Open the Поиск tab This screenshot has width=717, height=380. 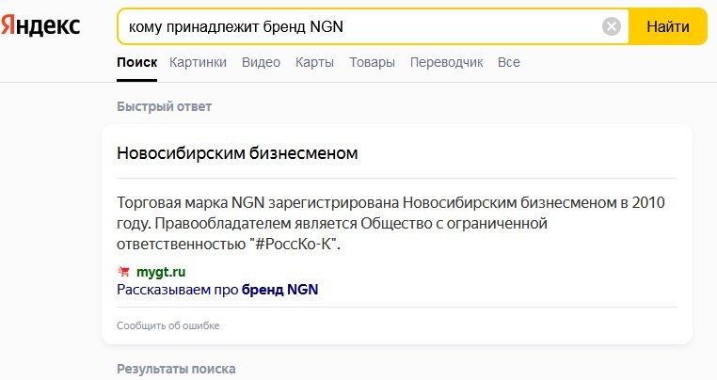click(x=136, y=62)
